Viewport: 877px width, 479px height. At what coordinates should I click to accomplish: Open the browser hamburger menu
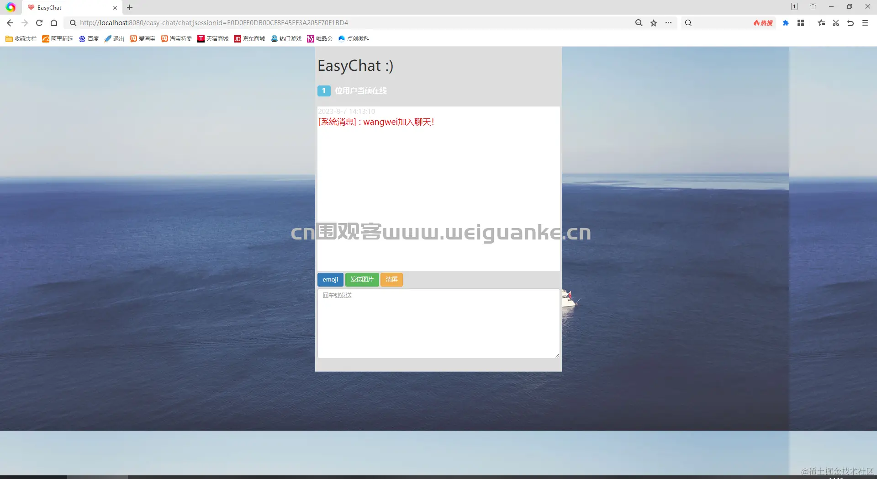(865, 23)
